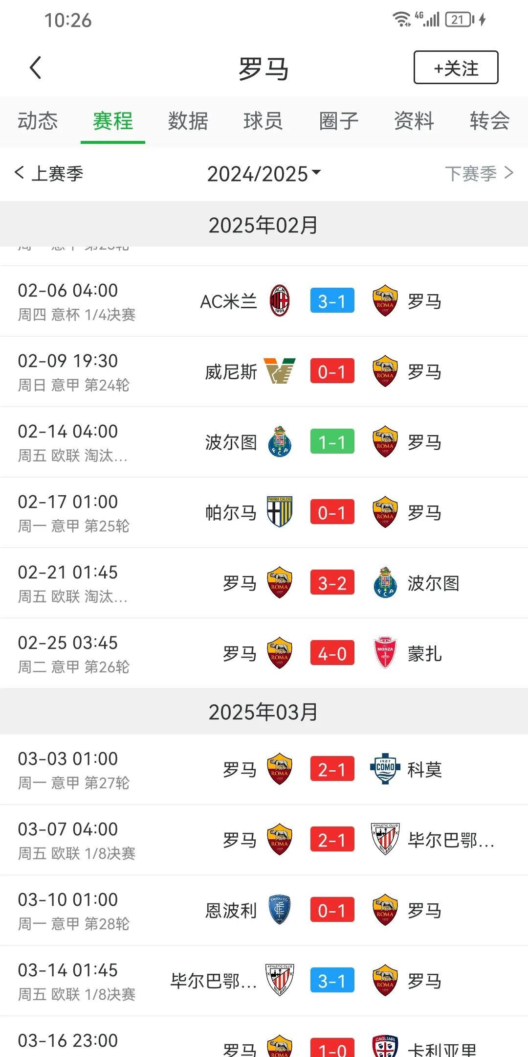
Task: Switch to the 球员 tab
Action: 264,121
